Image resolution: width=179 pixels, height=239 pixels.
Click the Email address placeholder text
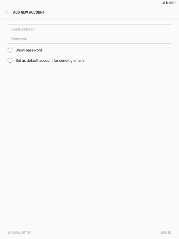22,29
